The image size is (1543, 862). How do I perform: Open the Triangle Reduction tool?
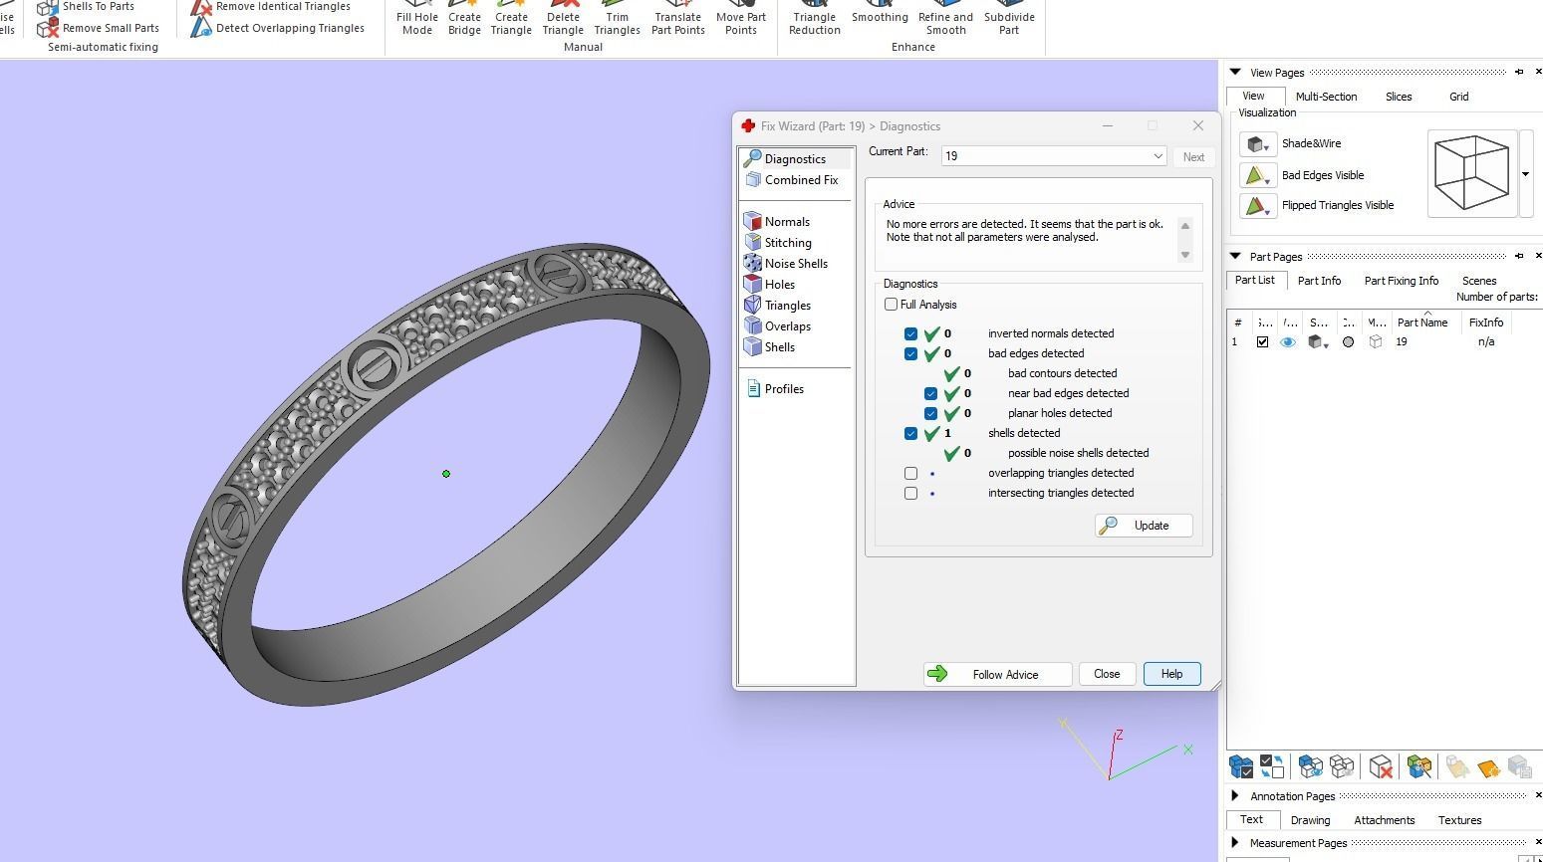coord(815,18)
